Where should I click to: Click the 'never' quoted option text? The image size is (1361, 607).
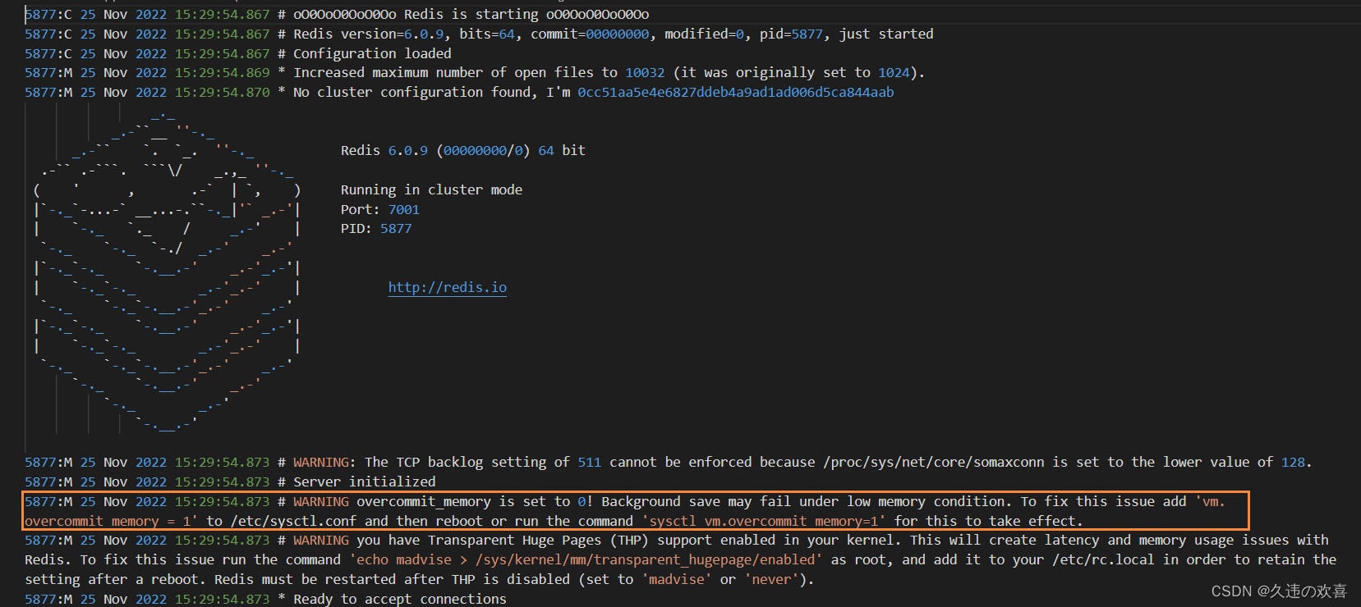click(x=771, y=579)
